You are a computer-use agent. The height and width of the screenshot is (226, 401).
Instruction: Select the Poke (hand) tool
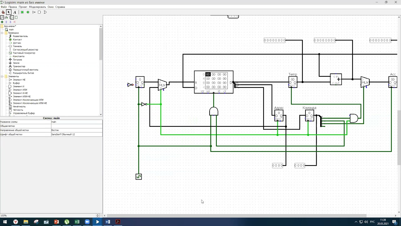click(3, 12)
